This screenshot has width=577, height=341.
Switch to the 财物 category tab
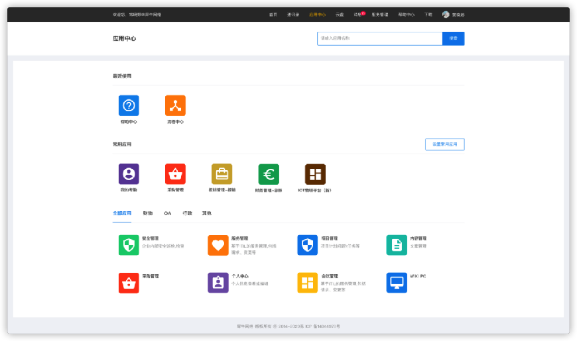click(147, 213)
